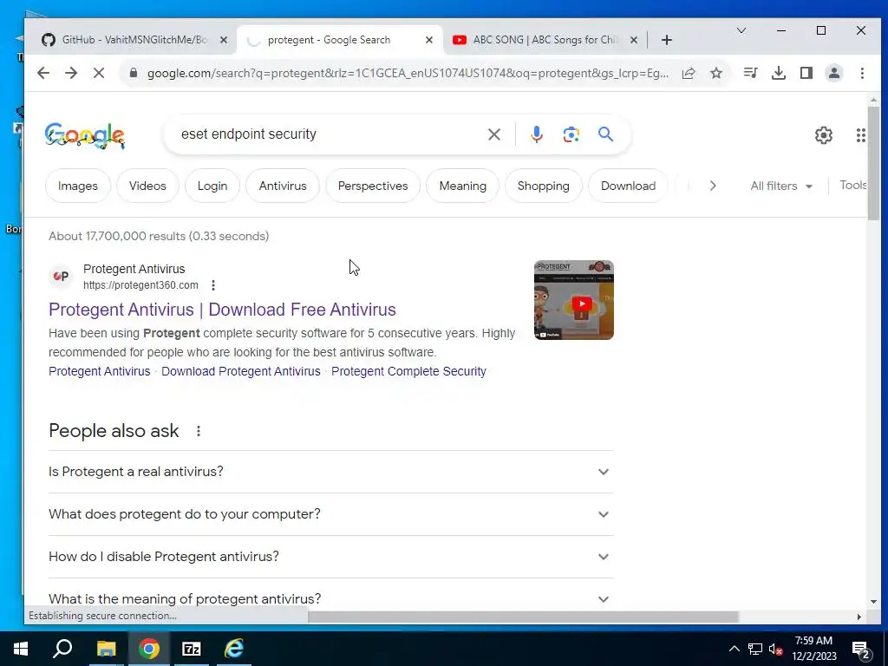
Task: Select the protegent Google Search tab
Action: [339, 40]
